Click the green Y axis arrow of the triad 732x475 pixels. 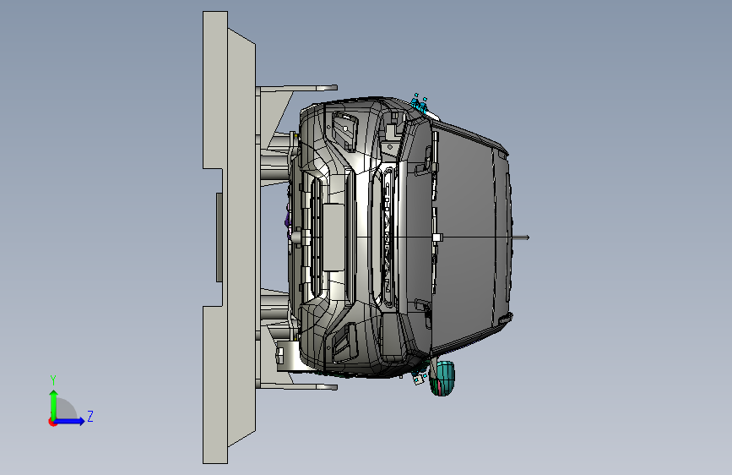54,406
